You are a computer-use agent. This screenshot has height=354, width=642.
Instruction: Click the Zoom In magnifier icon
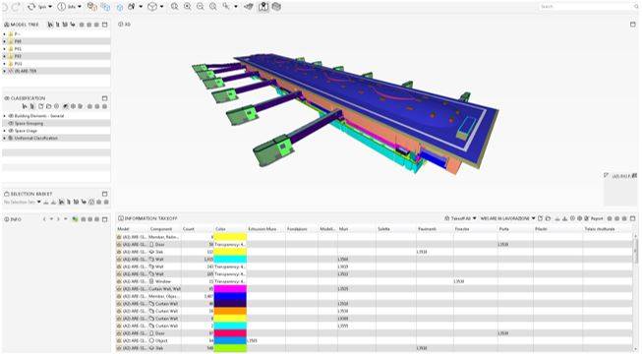click(188, 7)
